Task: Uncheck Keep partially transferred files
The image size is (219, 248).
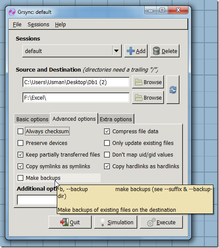Action: (x=20, y=155)
